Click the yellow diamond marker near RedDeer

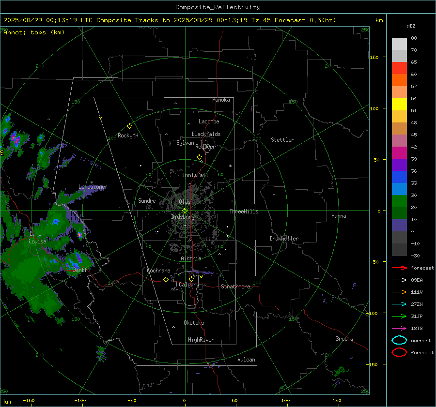(199, 157)
